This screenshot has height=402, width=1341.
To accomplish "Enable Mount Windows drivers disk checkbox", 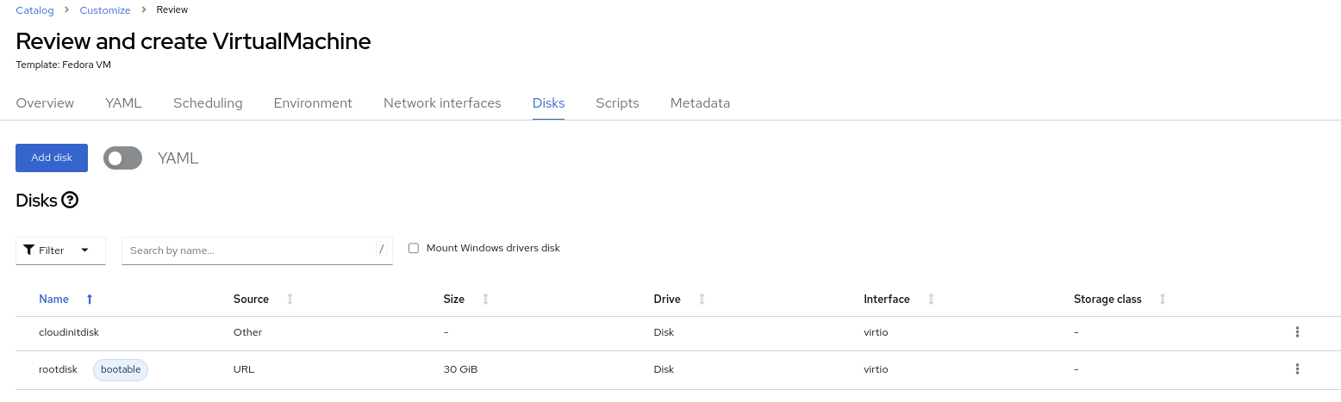I will pyautogui.click(x=414, y=248).
